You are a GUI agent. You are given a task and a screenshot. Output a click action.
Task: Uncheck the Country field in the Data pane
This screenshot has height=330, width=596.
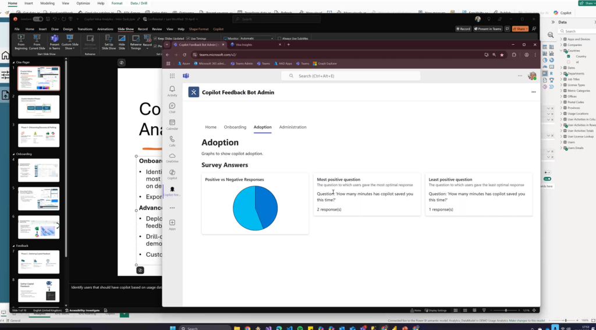coord(569,56)
